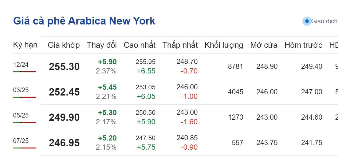This screenshot has height=161, width=354.
Task: Select the Thay đổi column header
Action: tap(102, 45)
